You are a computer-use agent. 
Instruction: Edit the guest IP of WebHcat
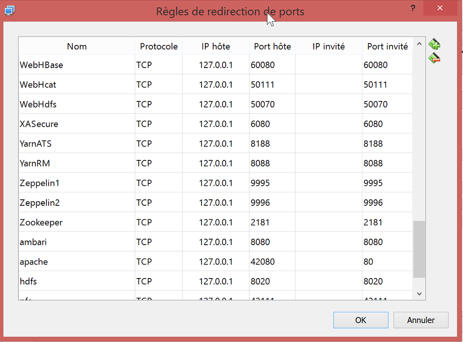[329, 84]
